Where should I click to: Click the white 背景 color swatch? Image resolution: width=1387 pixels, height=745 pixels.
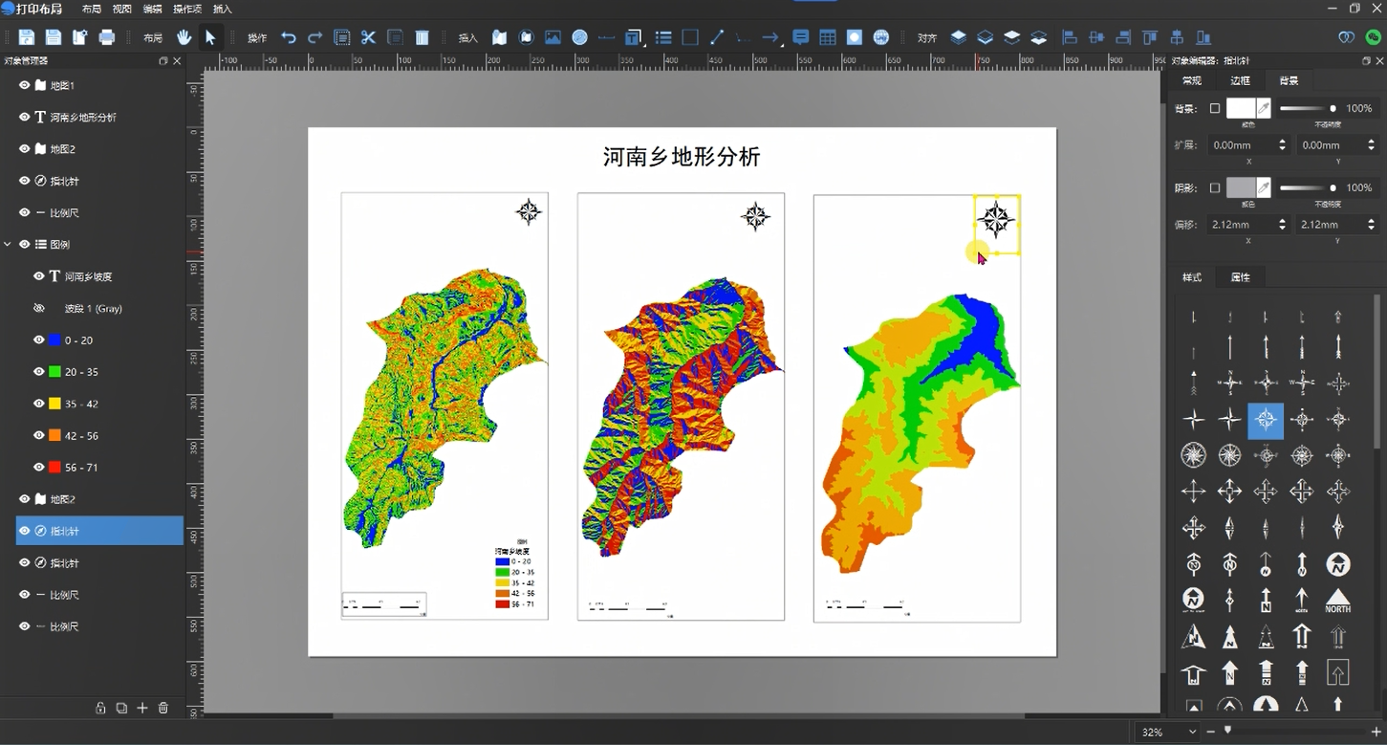coord(1241,108)
